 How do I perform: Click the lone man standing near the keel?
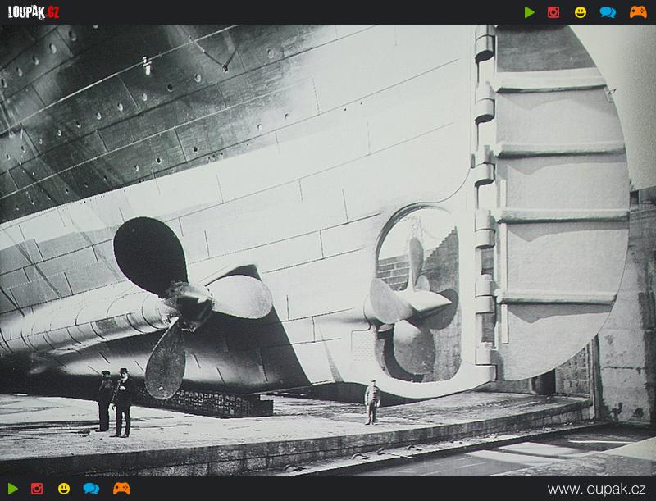point(372,402)
